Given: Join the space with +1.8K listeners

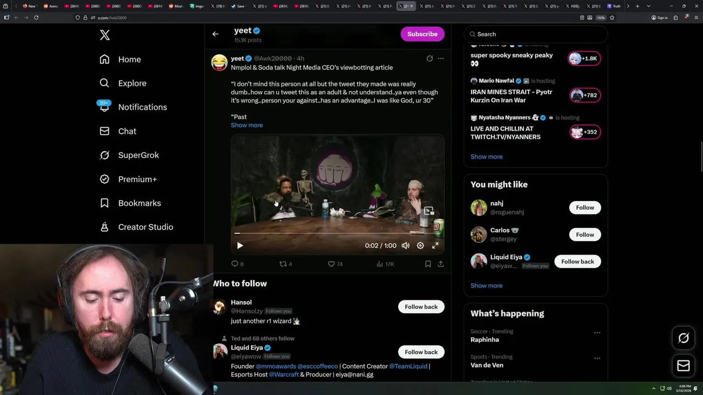Looking at the screenshot, I should pyautogui.click(x=584, y=59).
